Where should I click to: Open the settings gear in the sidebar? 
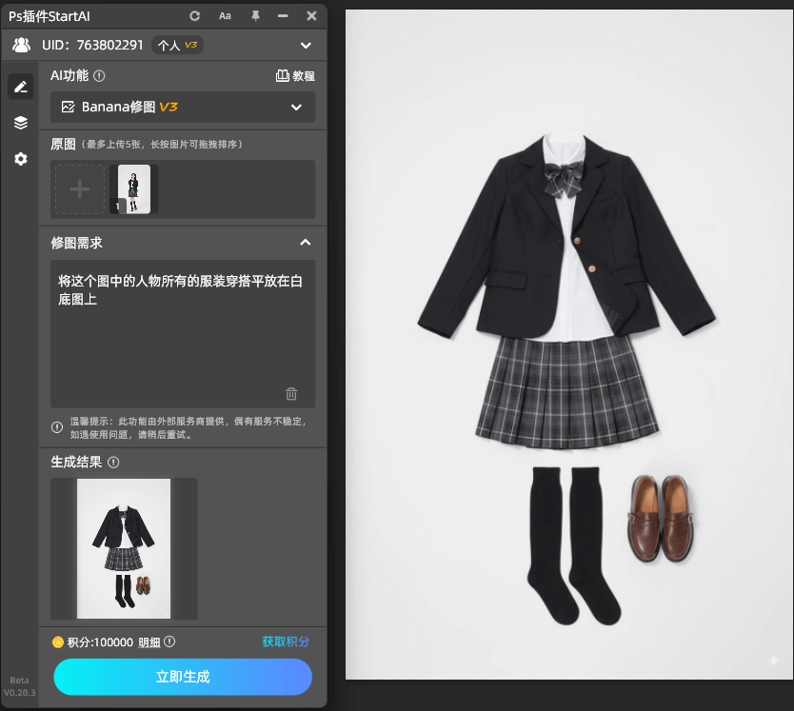(x=20, y=159)
